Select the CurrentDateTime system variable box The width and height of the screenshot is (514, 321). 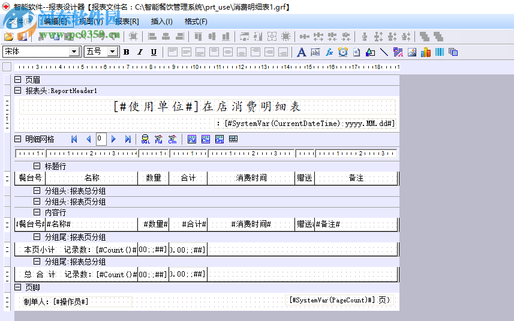point(305,124)
